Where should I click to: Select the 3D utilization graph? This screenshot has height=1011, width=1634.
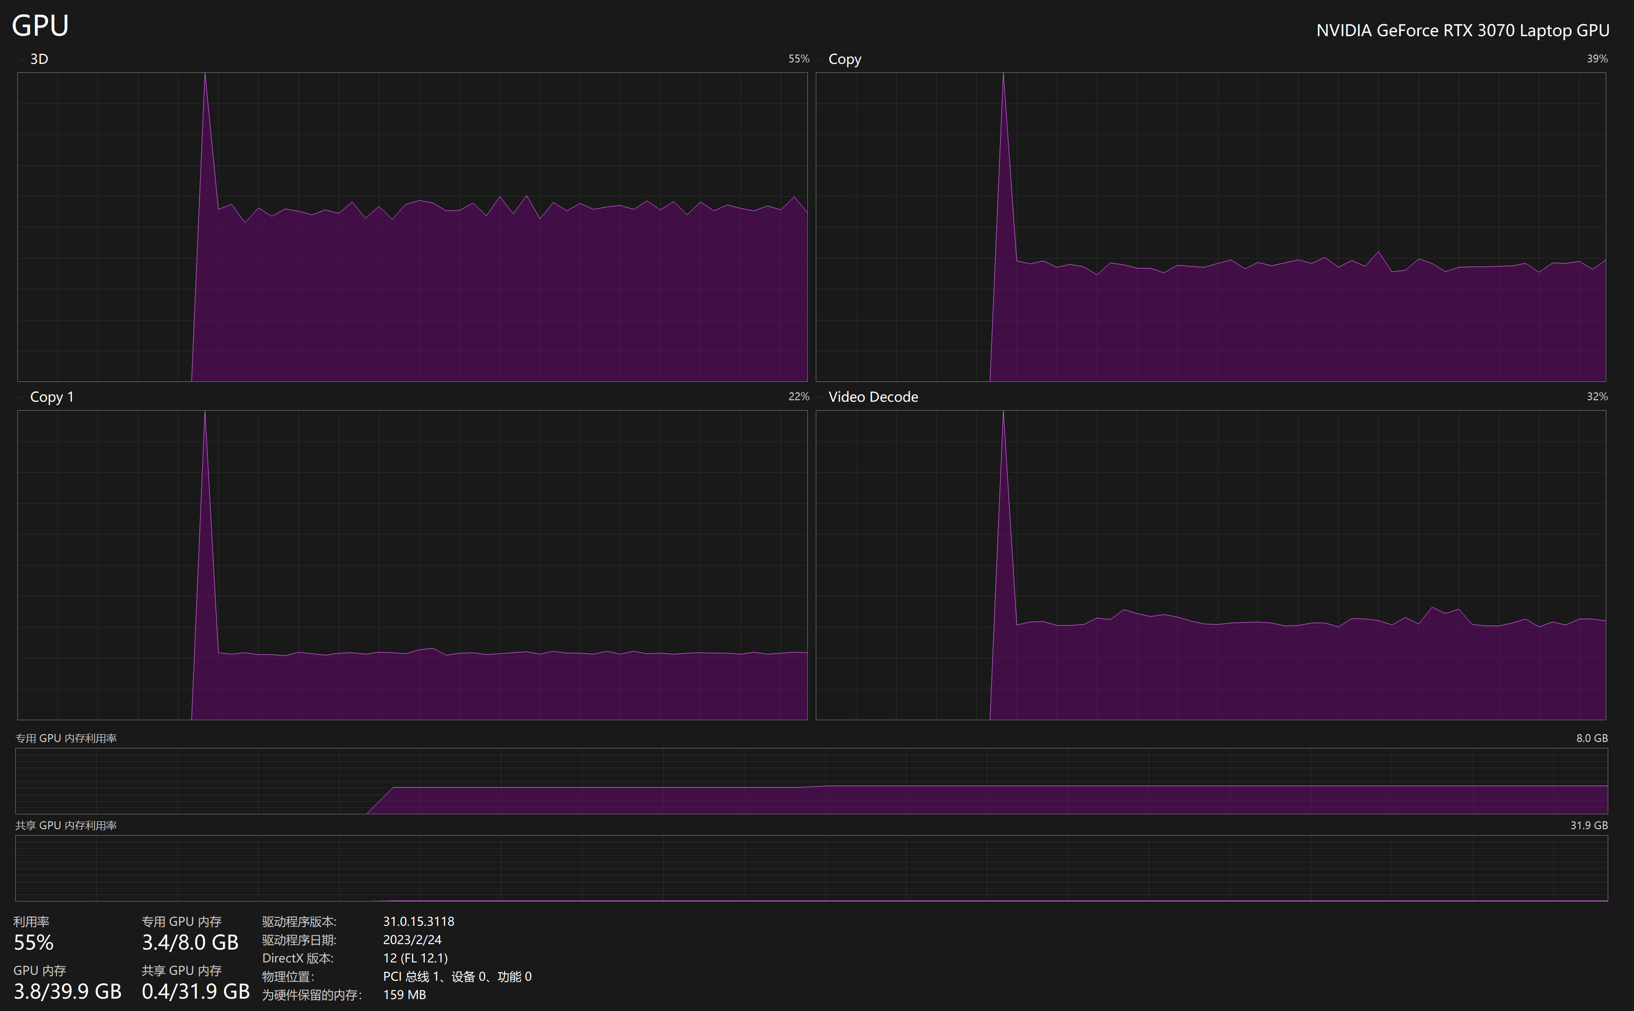click(413, 227)
